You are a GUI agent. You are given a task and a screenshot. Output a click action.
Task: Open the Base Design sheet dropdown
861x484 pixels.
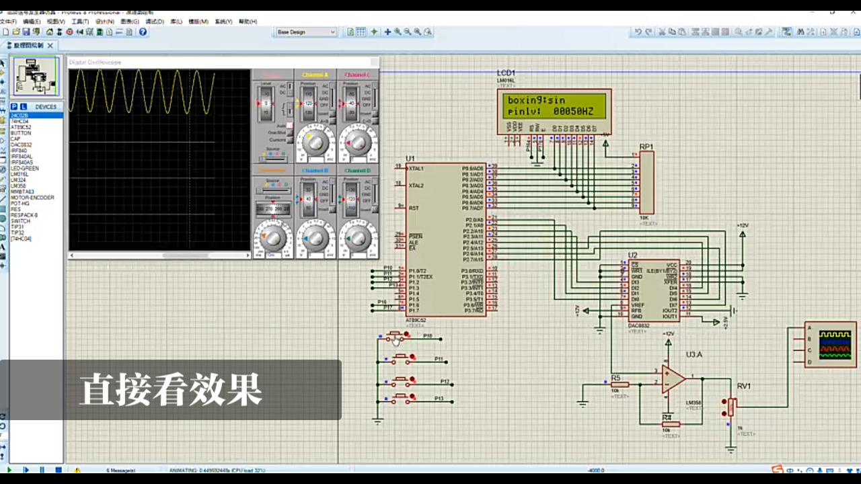point(332,32)
